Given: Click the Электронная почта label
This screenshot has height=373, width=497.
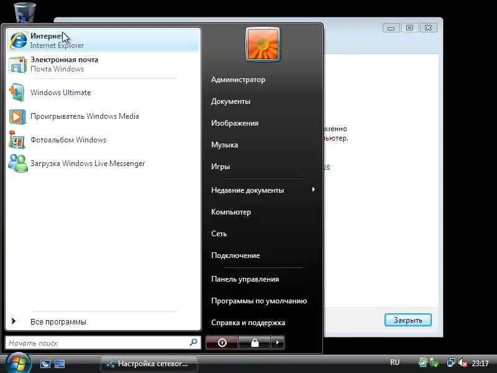Looking at the screenshot, I should [64, 60].
